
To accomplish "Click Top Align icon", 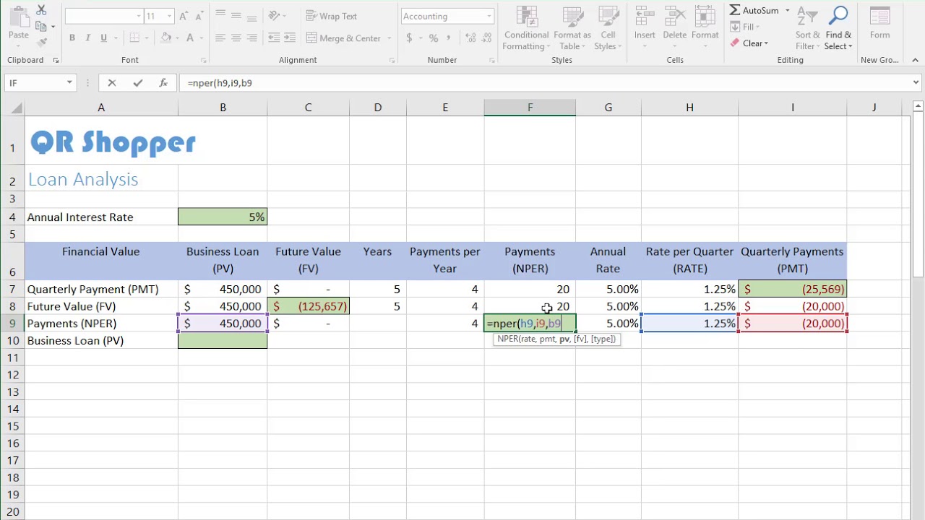I will pyautogui.click(x=220, y=16).
